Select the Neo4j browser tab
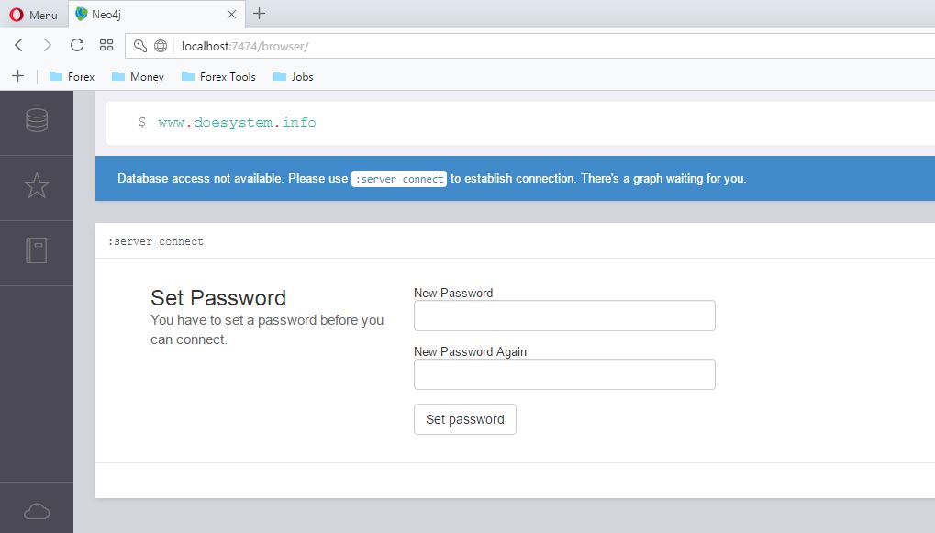Image resolution: width=935 pixels, height=533 pixels. point(147,15)
